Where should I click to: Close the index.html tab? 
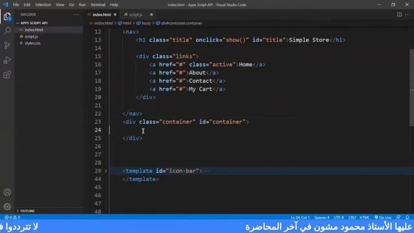coord(115,14)
